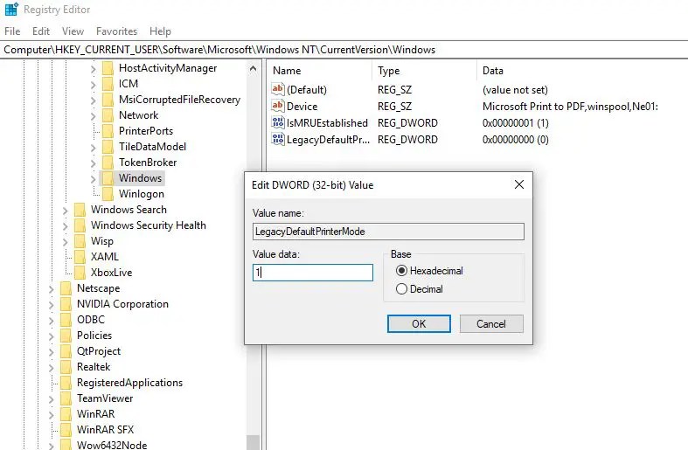Select the IsMRUEstablished value name
Image resolution: width=688 pixels, height=450 pixels.
coord(327,123)
